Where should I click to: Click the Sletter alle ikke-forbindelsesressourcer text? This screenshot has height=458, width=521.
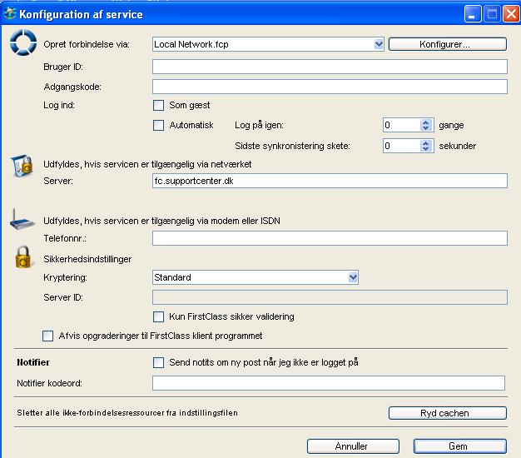(127, 413)
